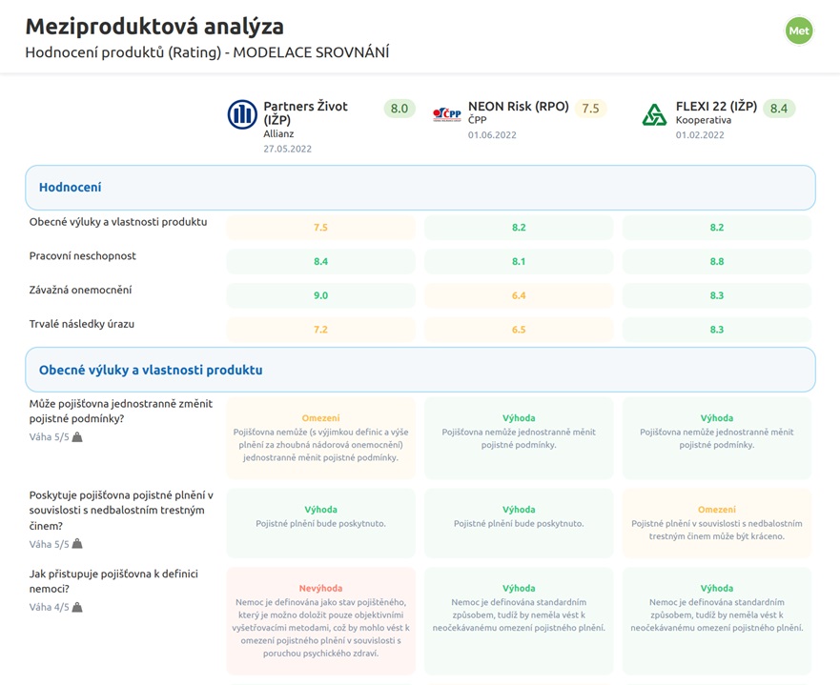Open NEON Risk Výhoda card about standard nemoc definition
840x685 pixels.
[519, 621]
